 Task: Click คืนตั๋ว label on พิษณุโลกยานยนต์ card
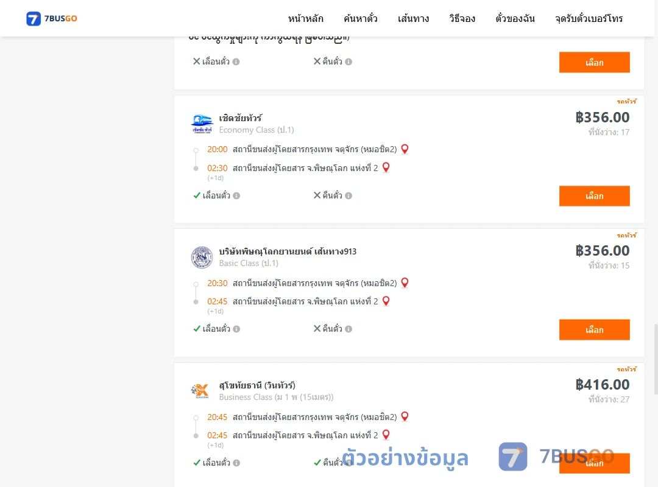pos(333,329)
